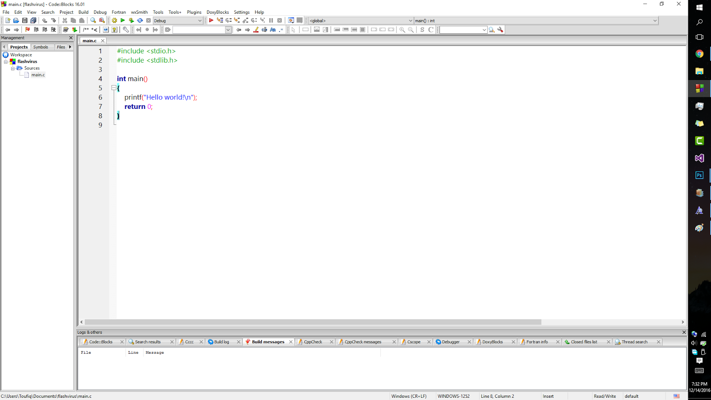The height and width of the screenshot is (400, 711).
Task: Show more Management tabs with right arrow
Action: click(70, 47)
